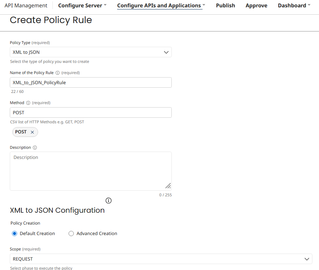Image resolution: width=319 pixels, height=270 pixels.
Task: Click into the Description textarea
Action: tap(91, 171)
